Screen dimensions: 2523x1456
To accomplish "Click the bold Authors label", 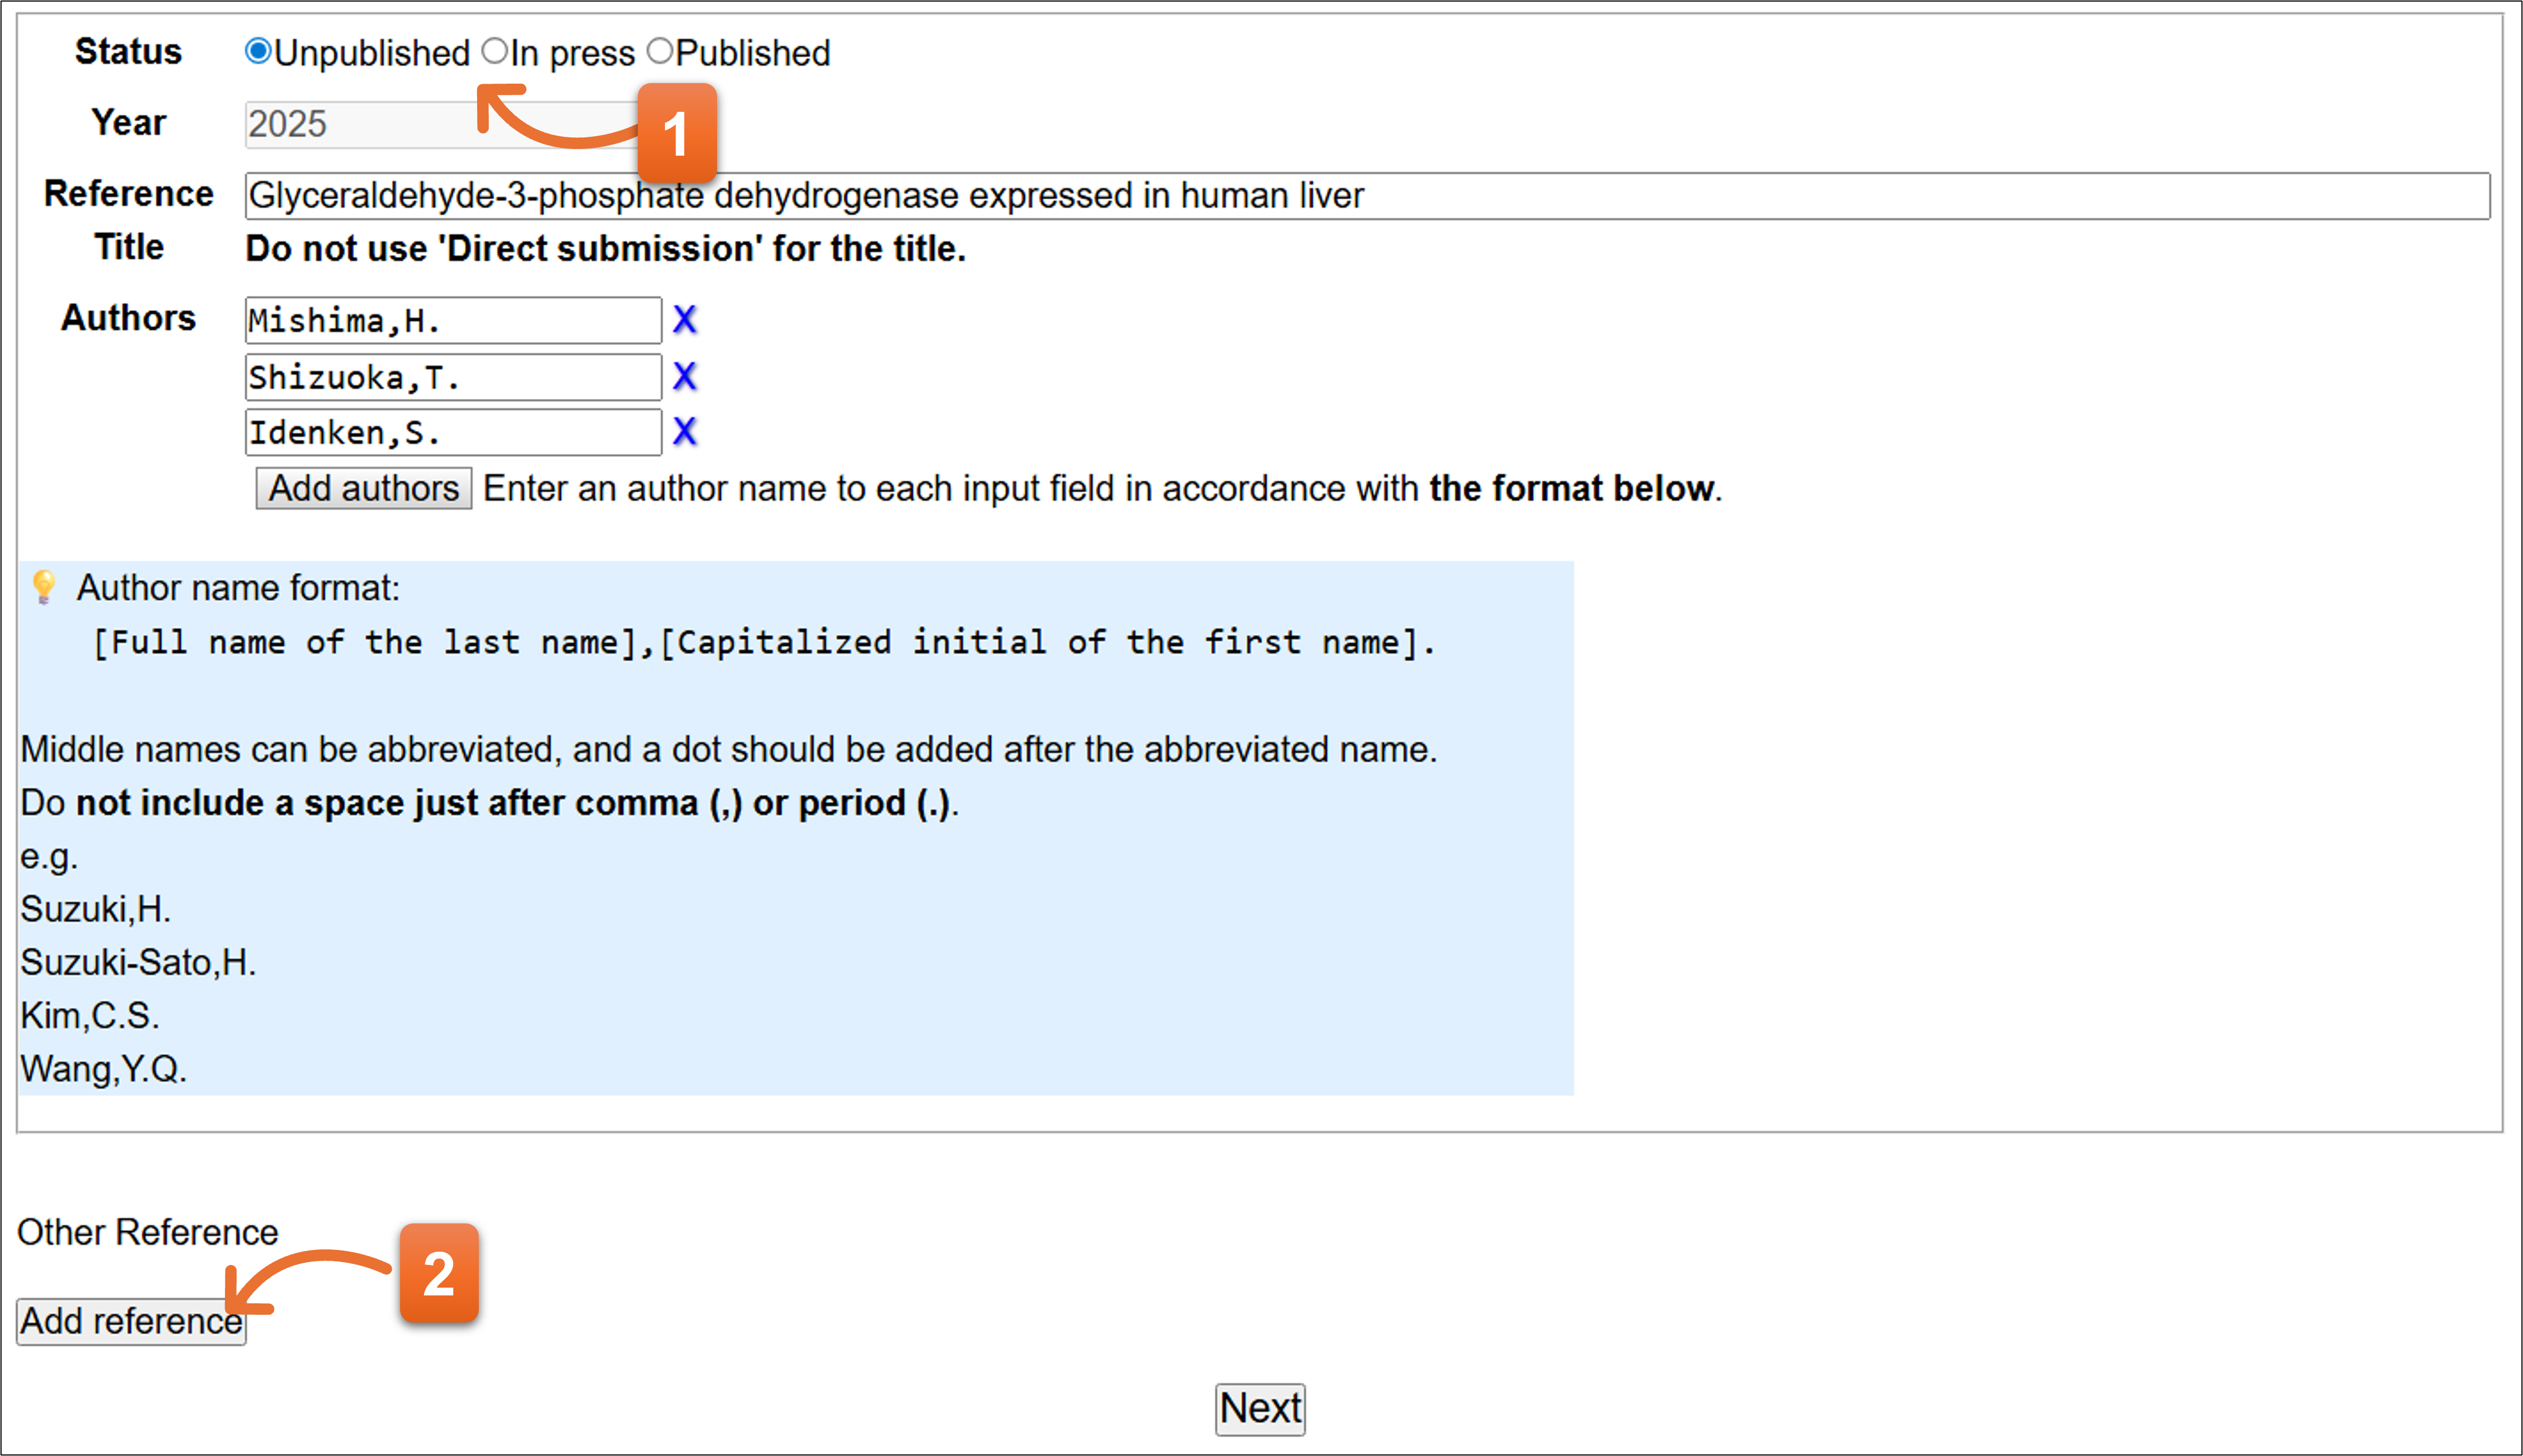I will 128,318.
